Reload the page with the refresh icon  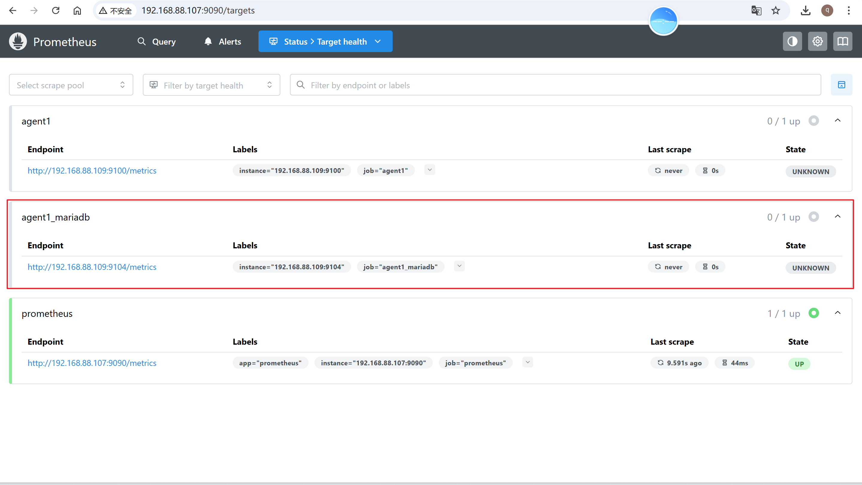pyautogui.click(x=55, y=11)
